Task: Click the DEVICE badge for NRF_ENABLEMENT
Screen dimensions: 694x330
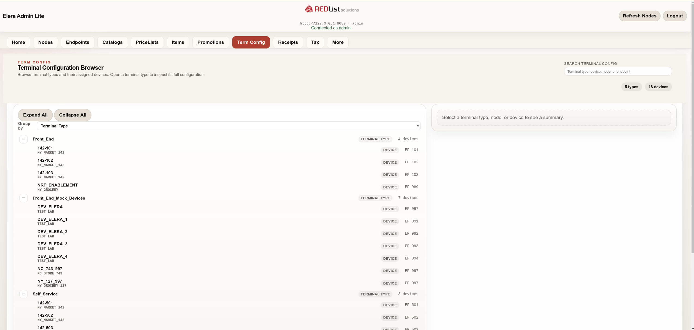Action: pos(390,187)
